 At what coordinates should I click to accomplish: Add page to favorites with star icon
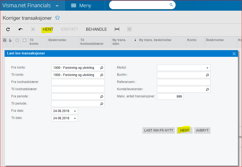click(x=57, y=18)
